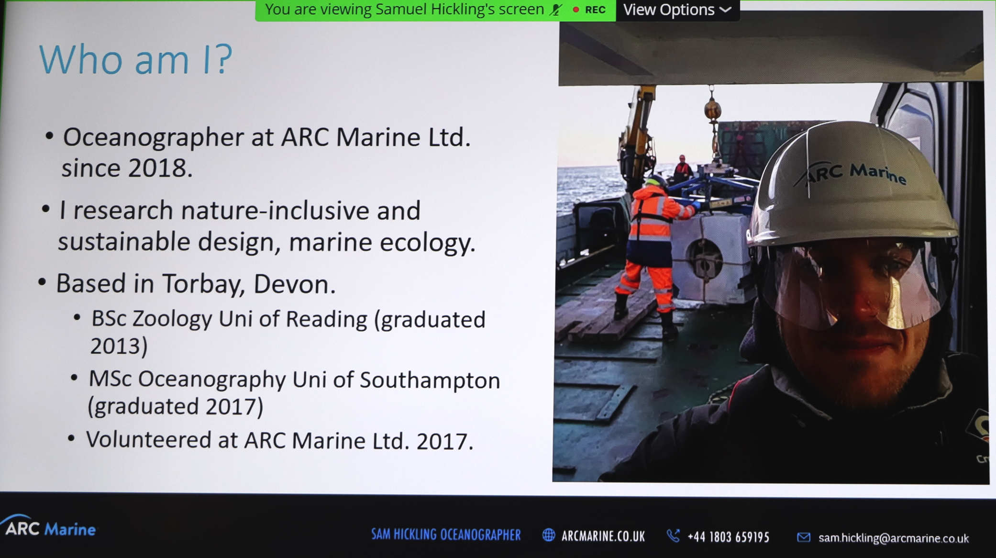The width and height of the screenshot is (996, 558).
Task: Open the View Options dropdown
Action: (677, 10)
